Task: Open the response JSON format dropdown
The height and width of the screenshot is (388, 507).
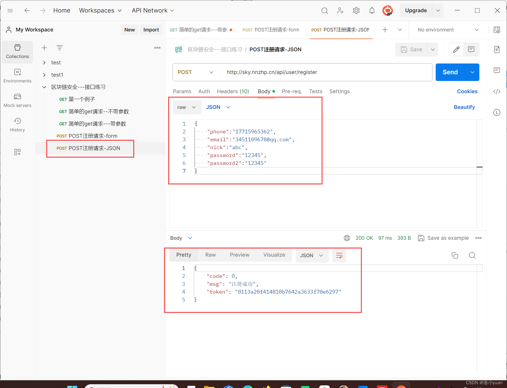Action: click(x=312, y=255)
